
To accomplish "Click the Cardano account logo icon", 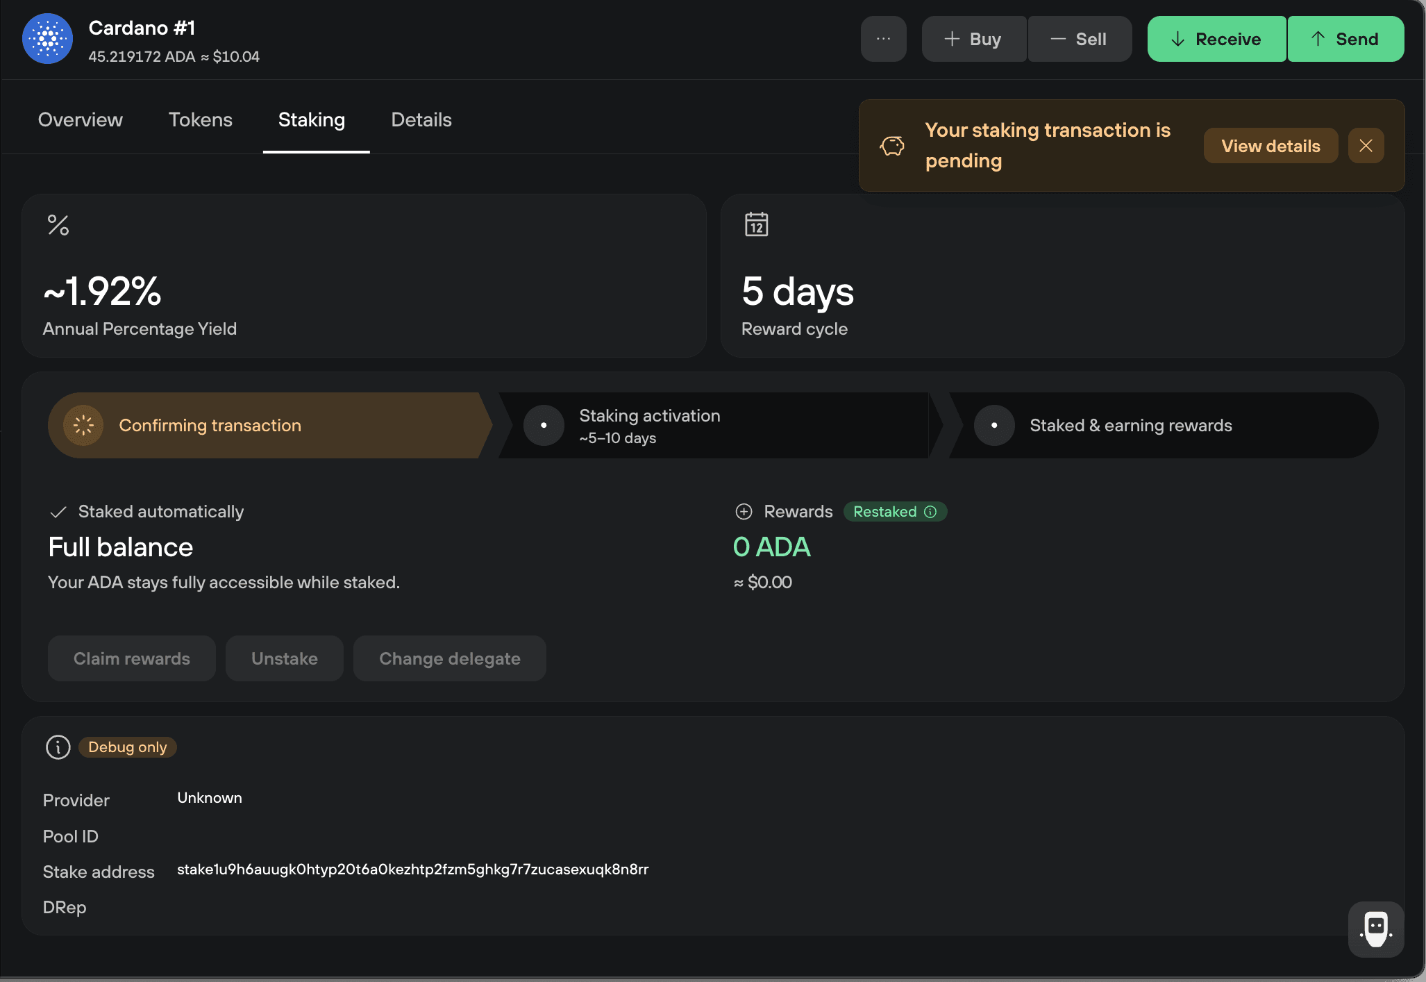I will click(x=47, y=39).
